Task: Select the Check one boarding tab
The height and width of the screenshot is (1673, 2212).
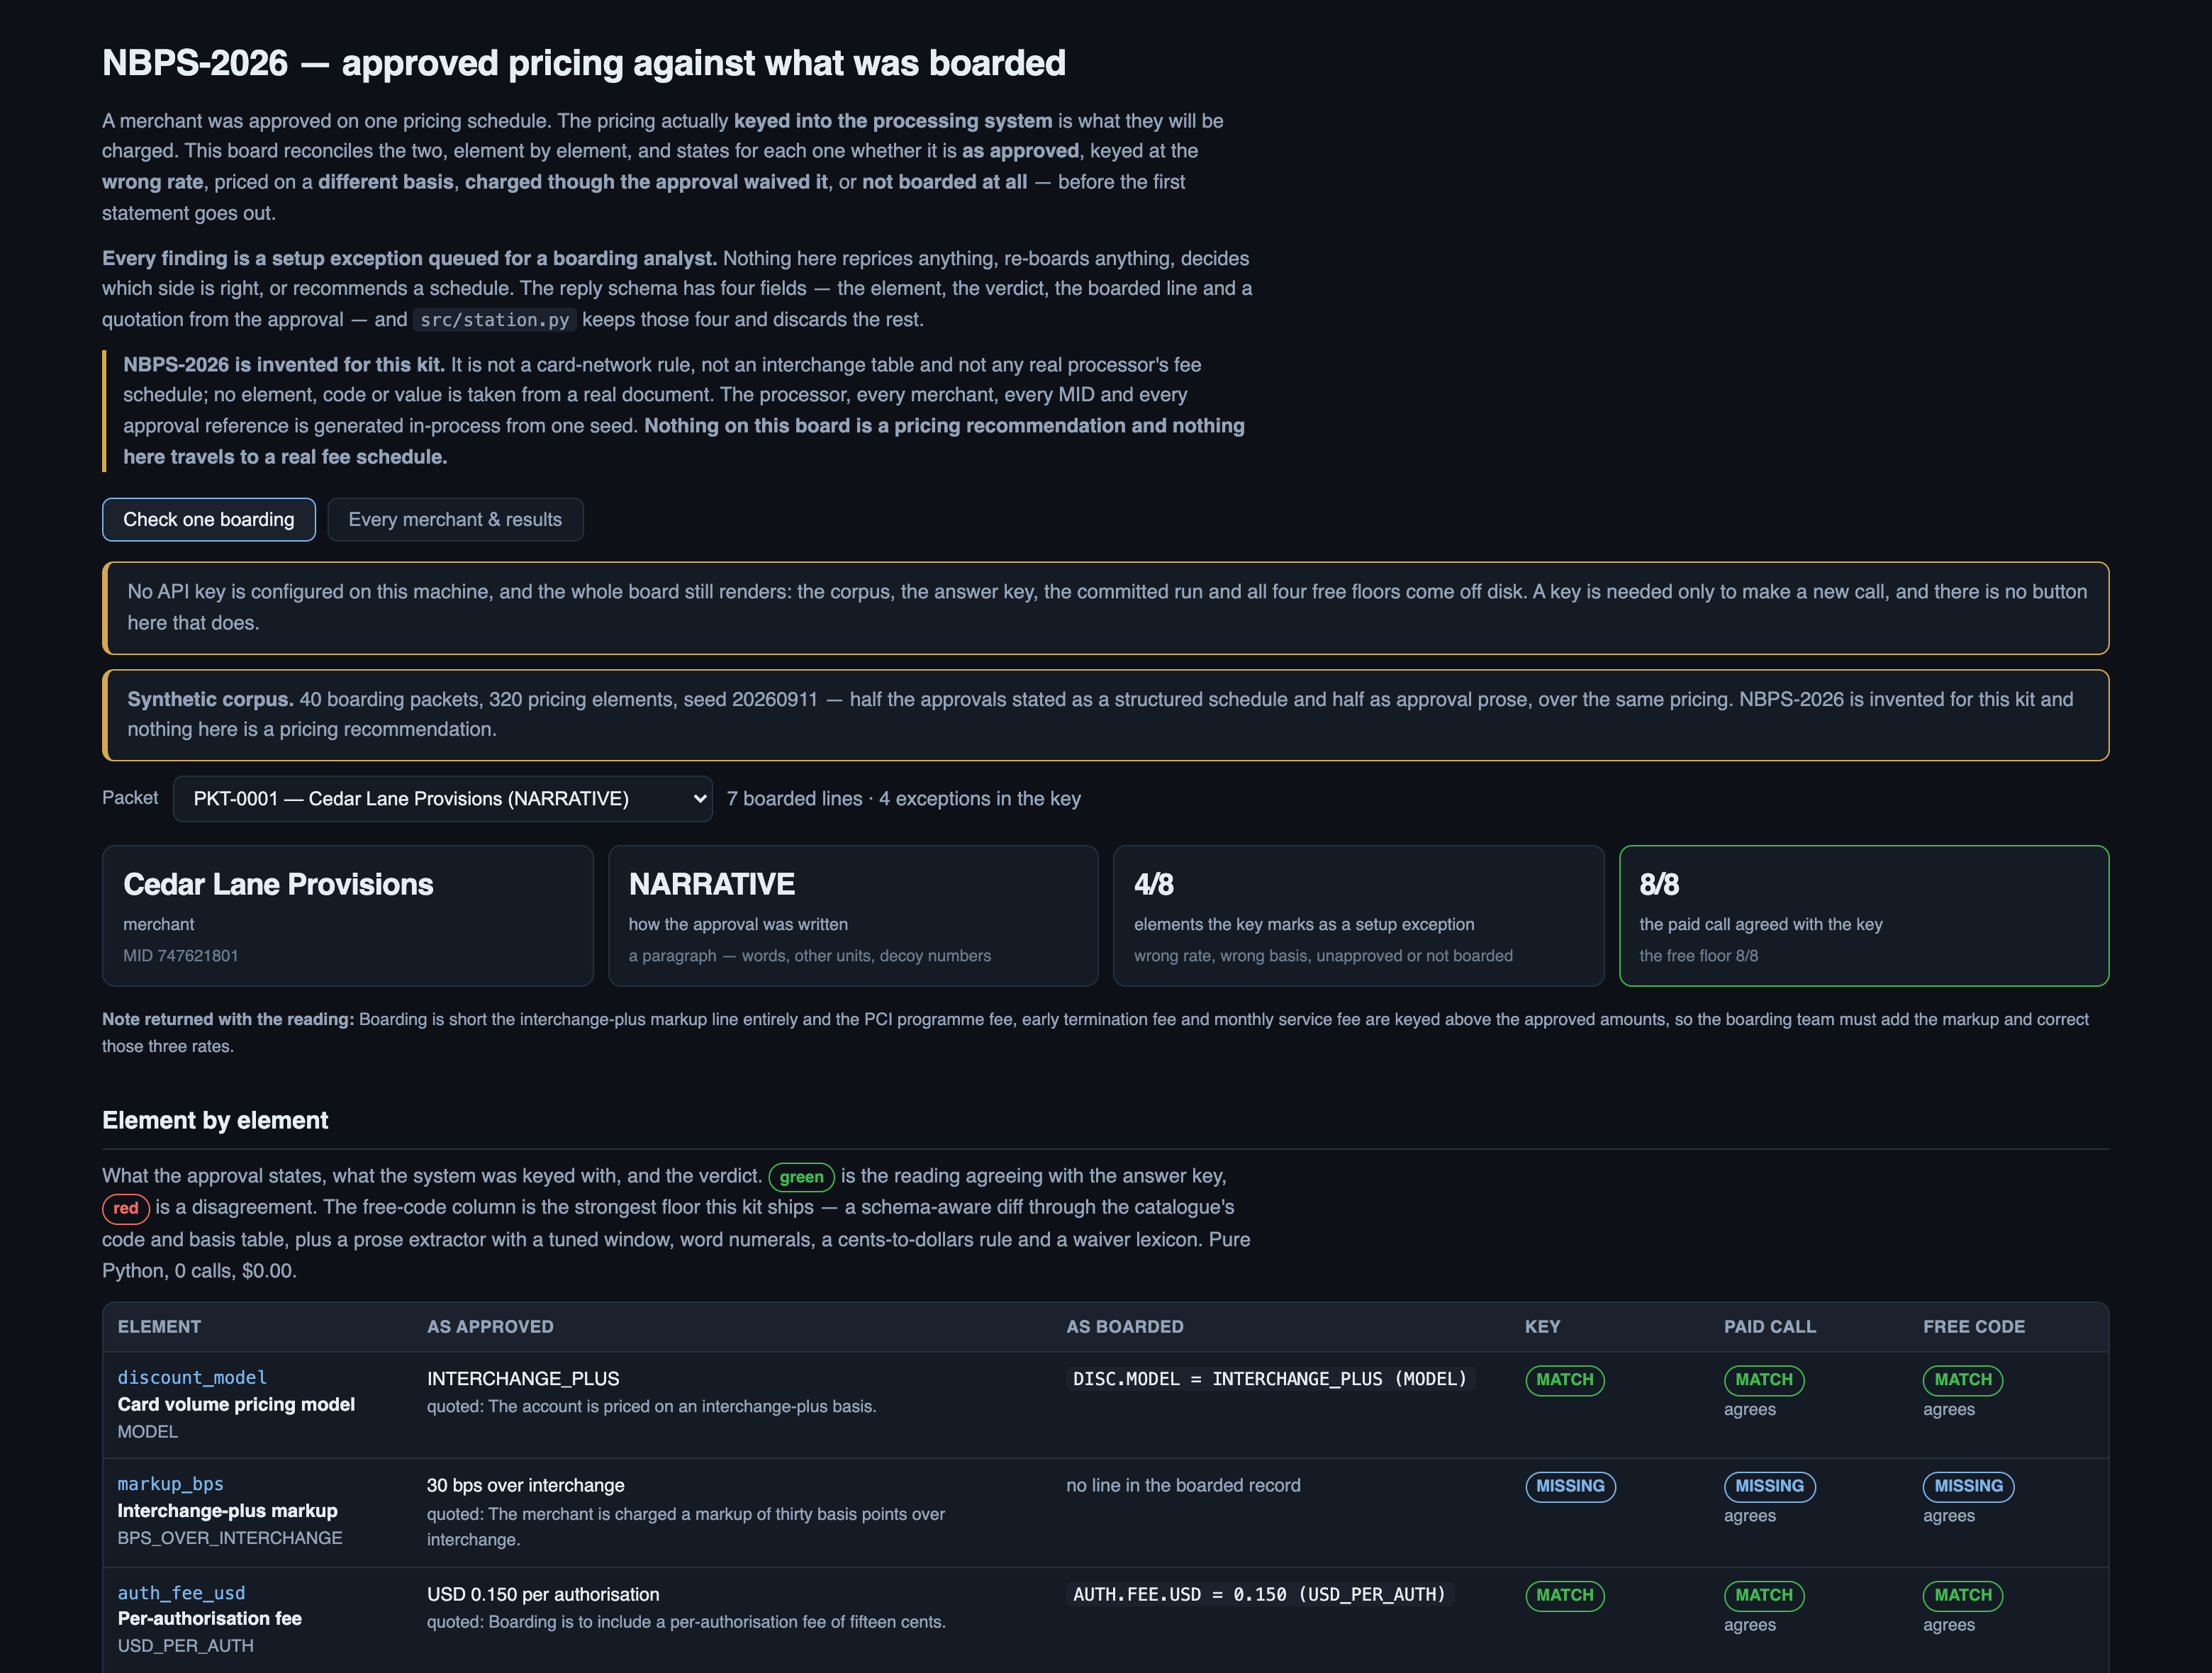Action: click(209, 520)
